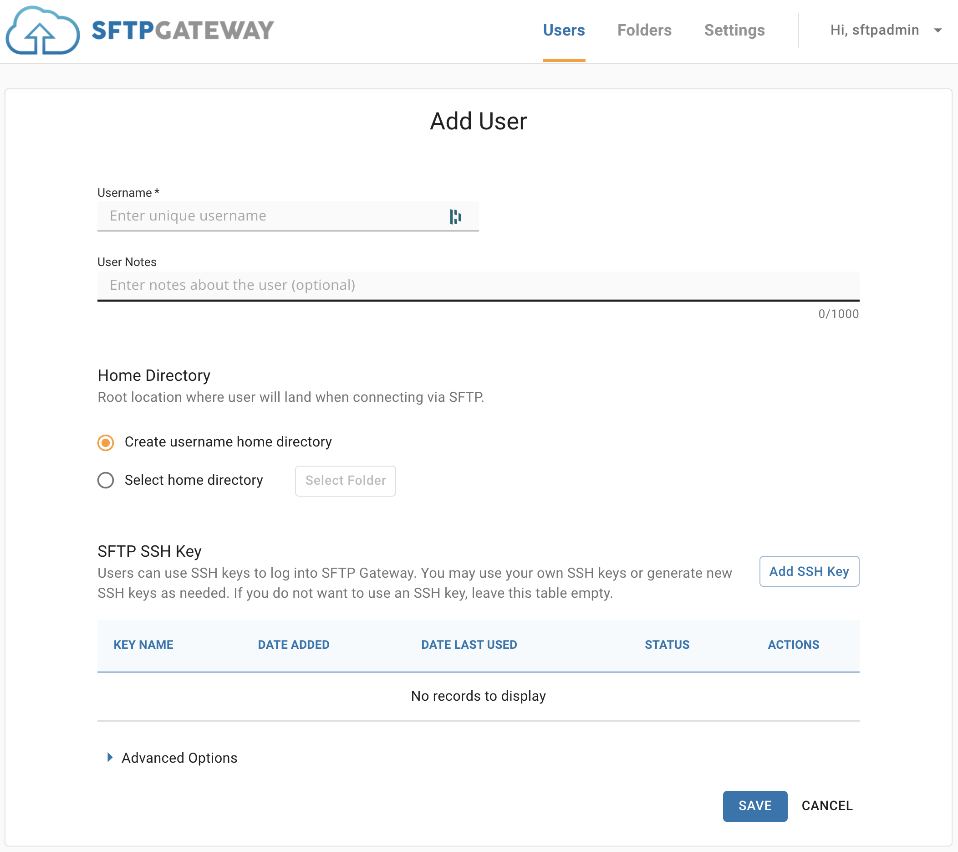The image size is (958, 852).
Task: Switch to the Folders tab
Action: (x=644, y=31)
